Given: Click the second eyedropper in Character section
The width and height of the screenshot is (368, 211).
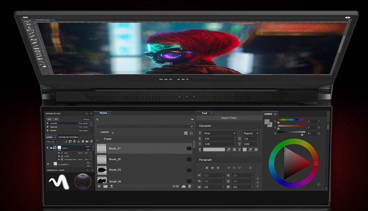Looking at the screenshot, I should click(250, 149).
